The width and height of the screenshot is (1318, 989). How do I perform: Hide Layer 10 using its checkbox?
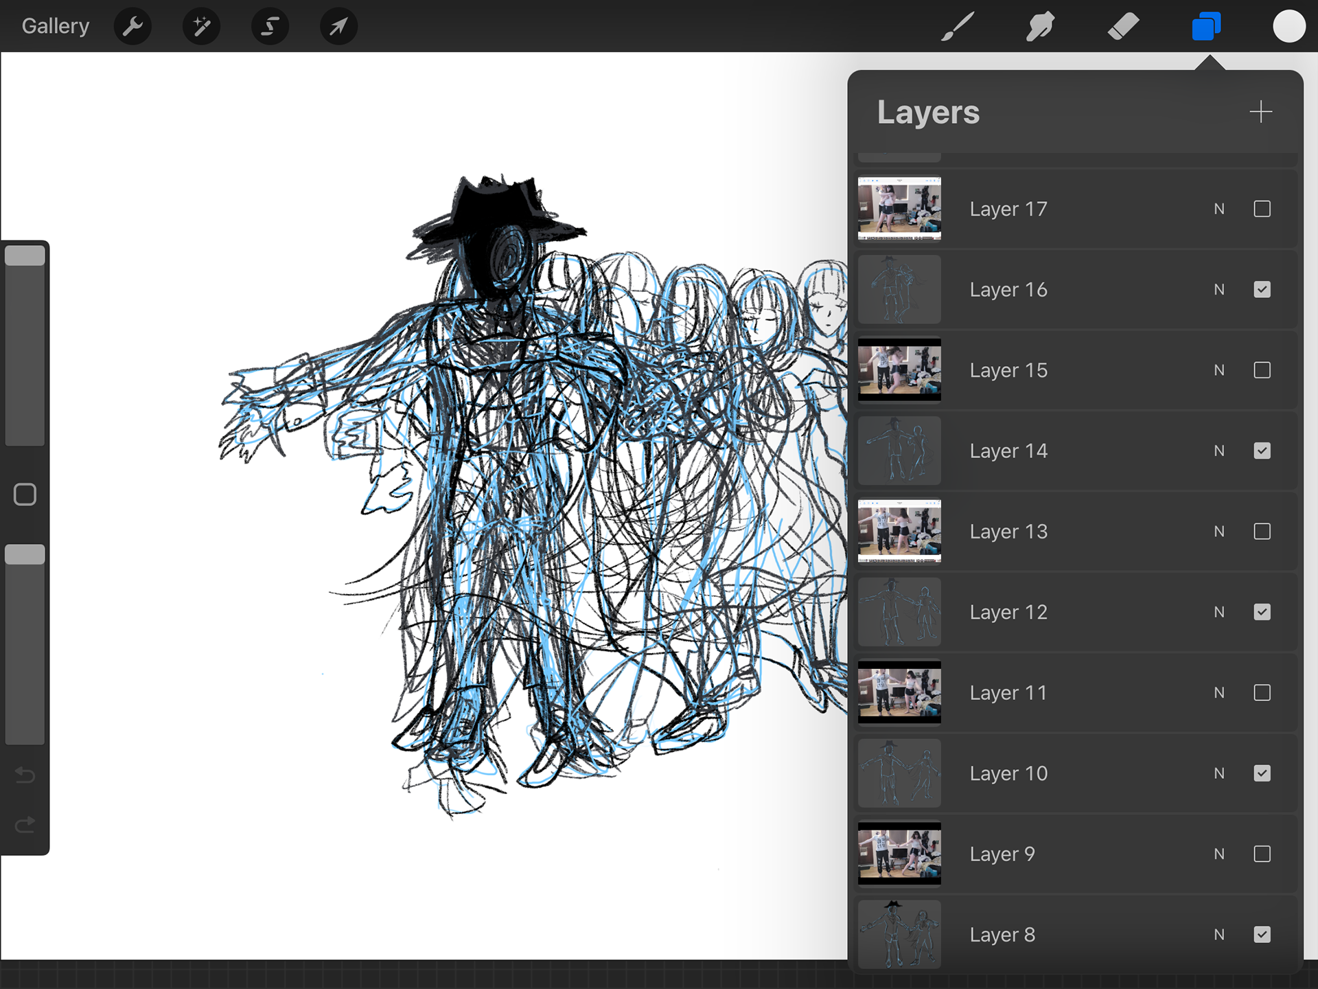(x=1262, y=773)
